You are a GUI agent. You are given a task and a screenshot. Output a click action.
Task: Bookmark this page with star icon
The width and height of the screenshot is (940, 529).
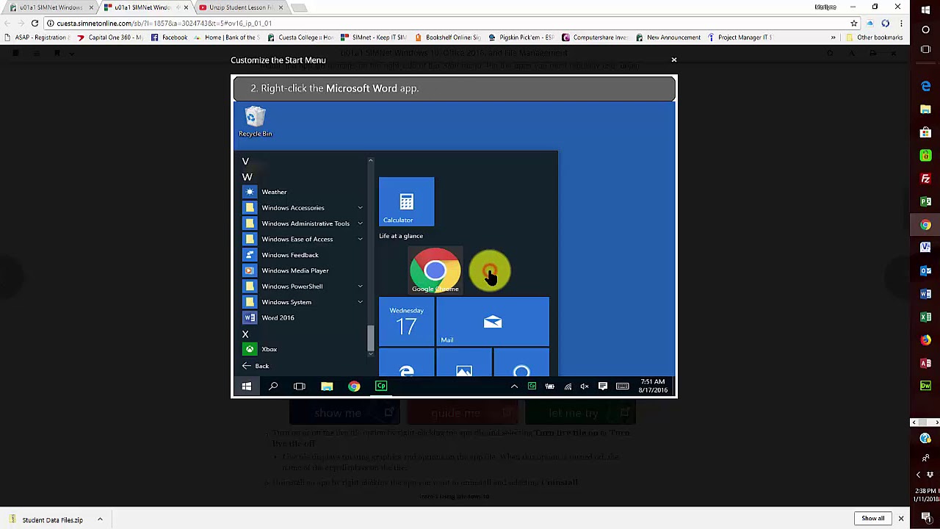[853, 24]
